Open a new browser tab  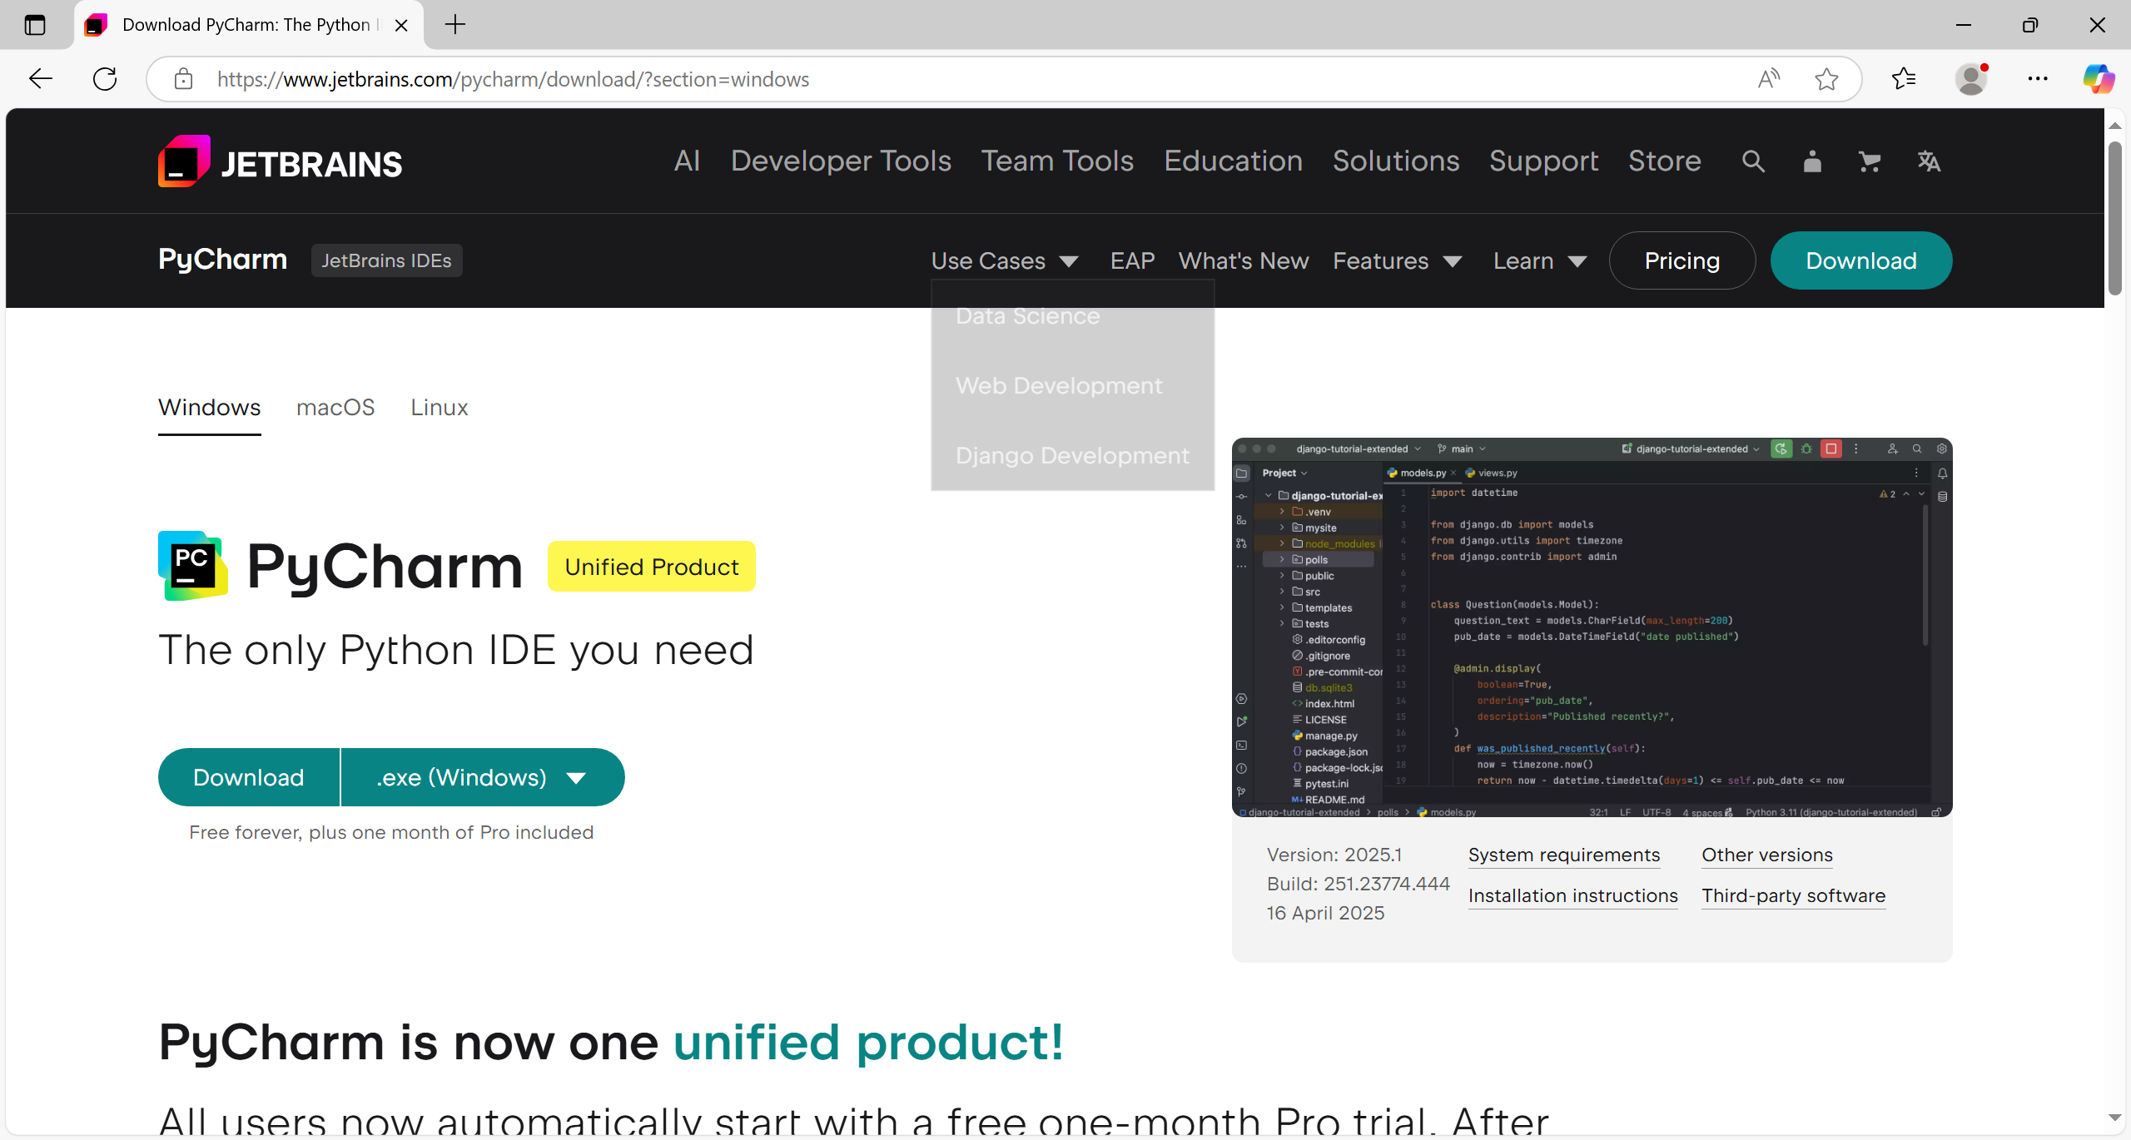click(455, 25)
